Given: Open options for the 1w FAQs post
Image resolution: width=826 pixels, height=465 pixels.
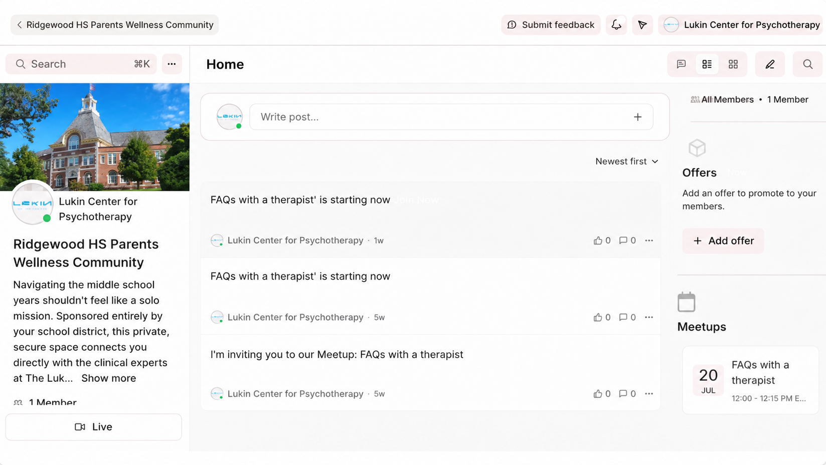Looking at the screenshot, I should pyautogui.click(x=649, y=241).
